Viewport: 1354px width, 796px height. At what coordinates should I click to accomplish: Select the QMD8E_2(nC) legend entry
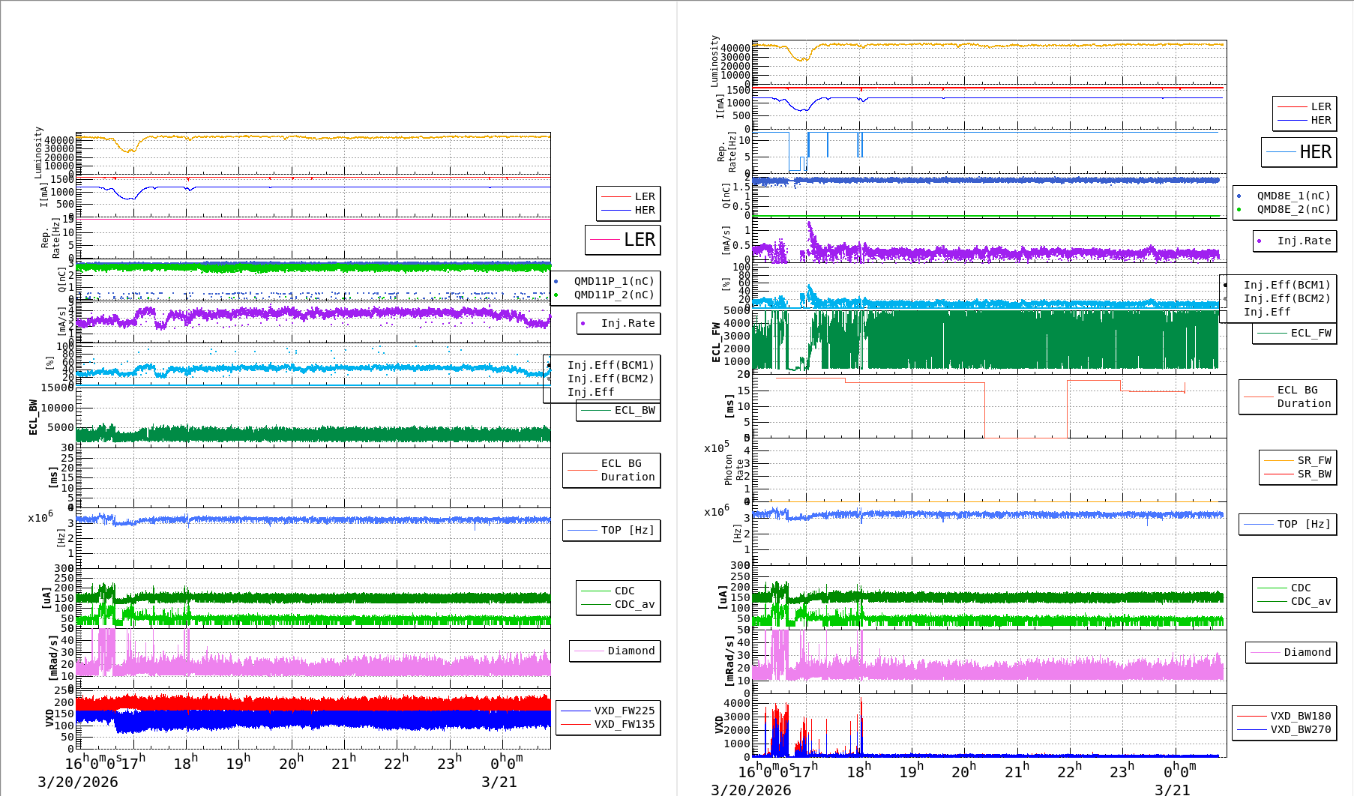1293,209
